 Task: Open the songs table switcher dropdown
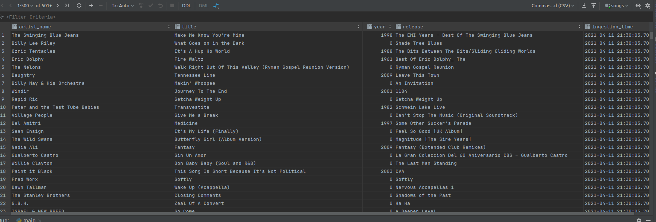(617, 5)
